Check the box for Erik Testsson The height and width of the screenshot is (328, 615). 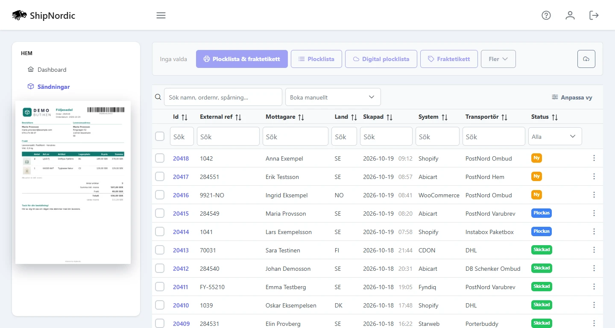point(160,177)
